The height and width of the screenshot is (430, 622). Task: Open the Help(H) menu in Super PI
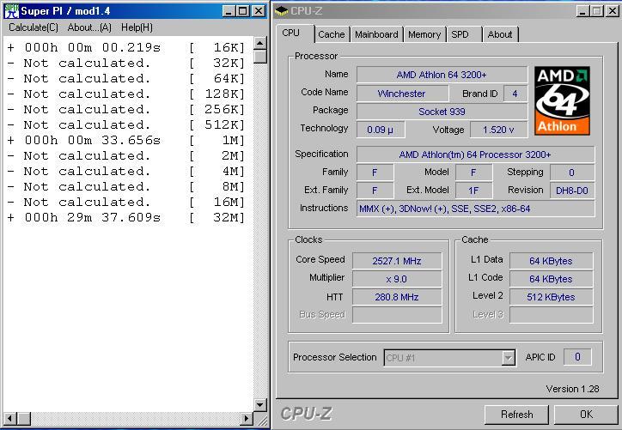click(x=137, y=27)
